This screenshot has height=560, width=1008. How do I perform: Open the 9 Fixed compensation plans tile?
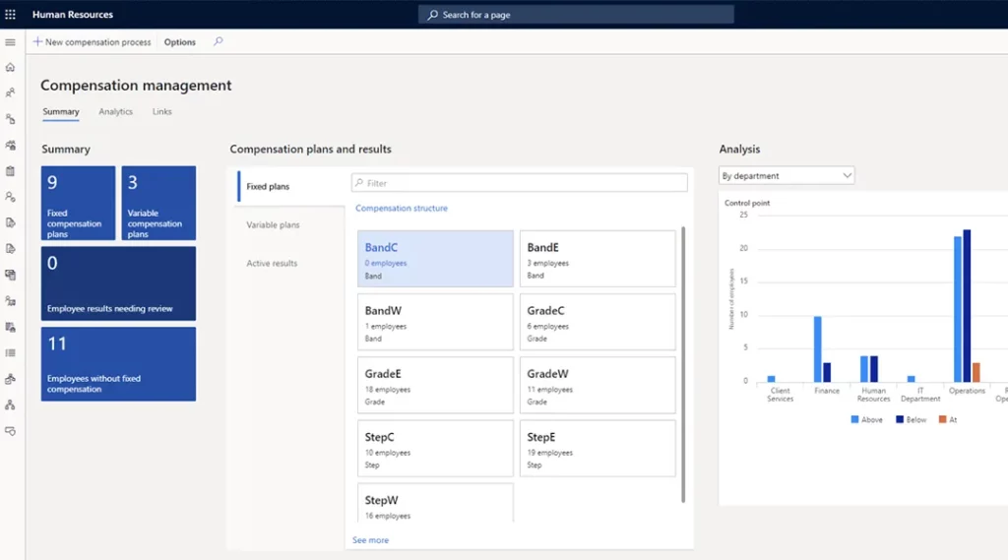pos(79,203)
